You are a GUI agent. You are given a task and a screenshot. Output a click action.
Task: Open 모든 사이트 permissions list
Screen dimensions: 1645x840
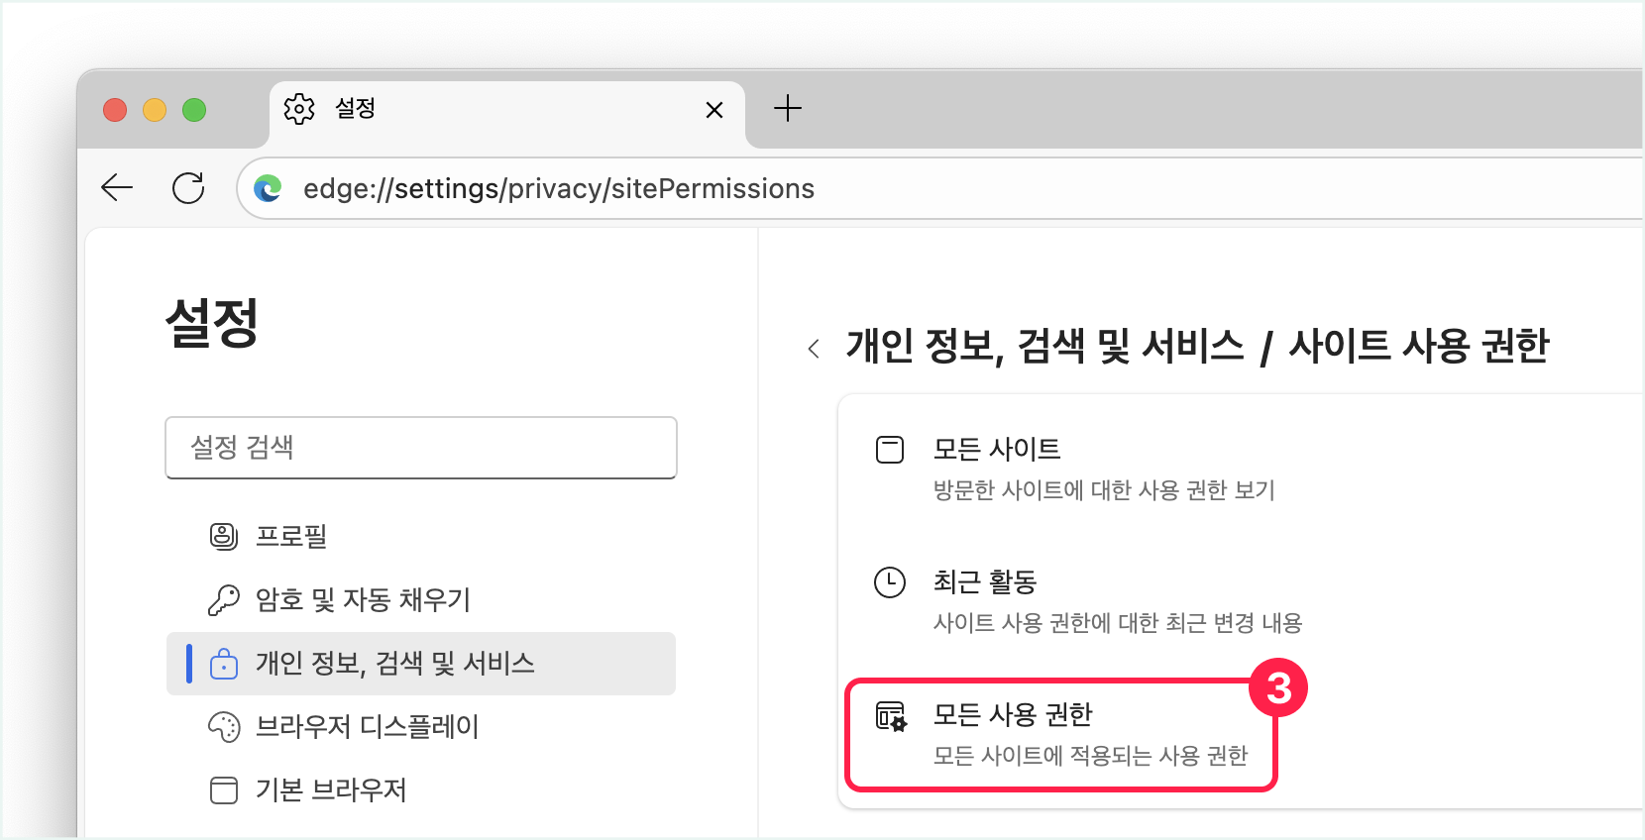click(997, 450)
